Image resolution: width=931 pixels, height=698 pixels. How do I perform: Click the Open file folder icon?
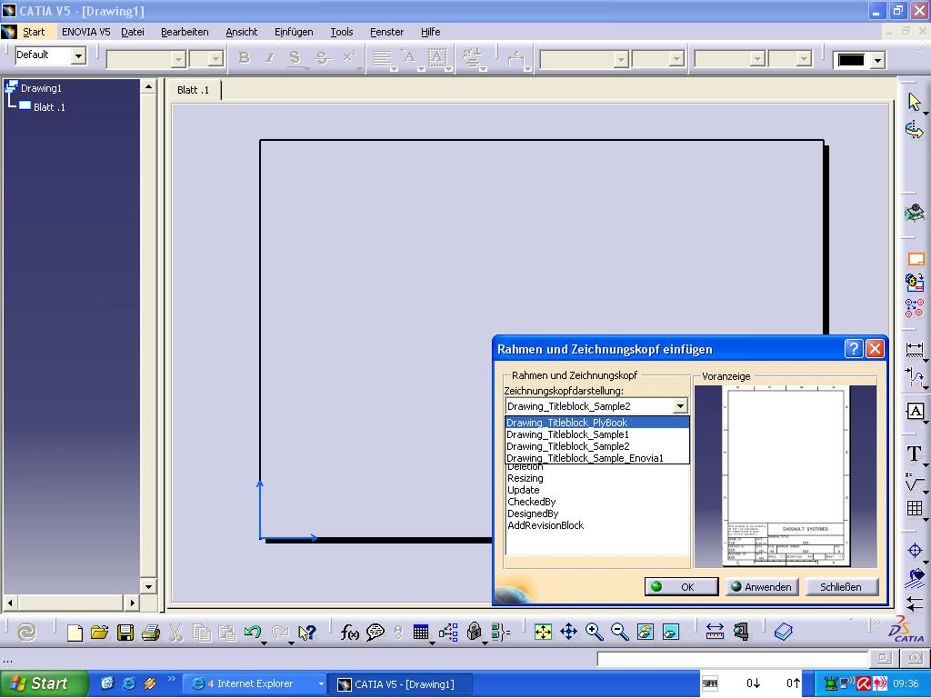coord(100,633)
